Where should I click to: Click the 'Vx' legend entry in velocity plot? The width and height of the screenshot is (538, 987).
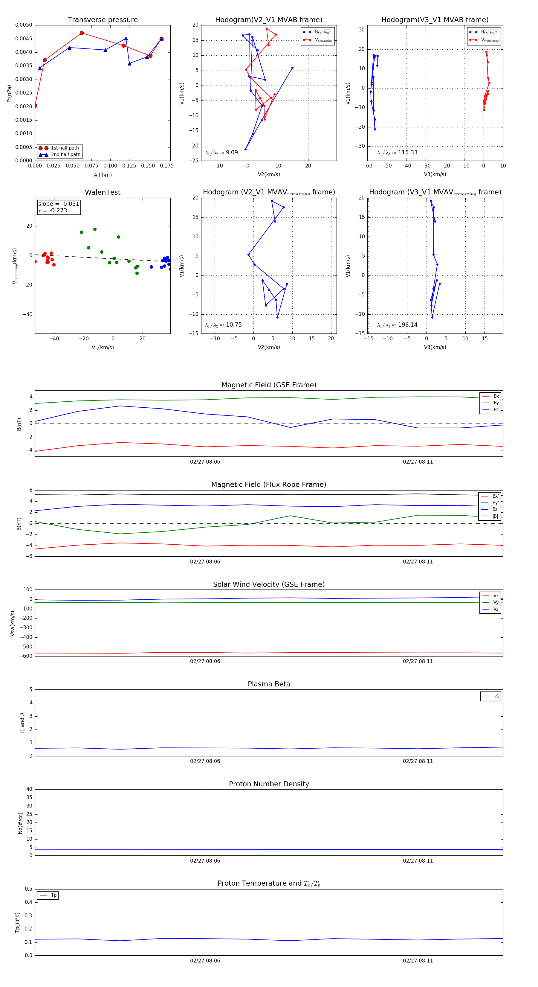(490, 596)
